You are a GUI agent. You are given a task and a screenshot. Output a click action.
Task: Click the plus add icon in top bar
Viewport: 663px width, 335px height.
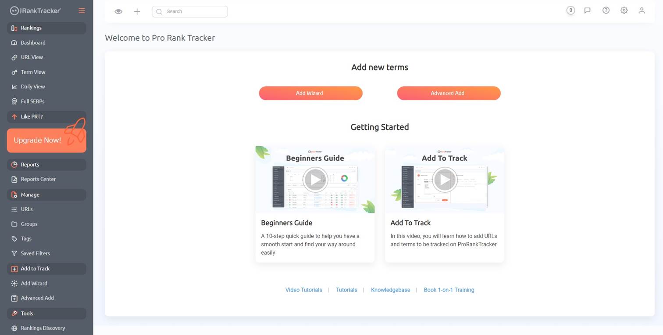tap(137, 11)
